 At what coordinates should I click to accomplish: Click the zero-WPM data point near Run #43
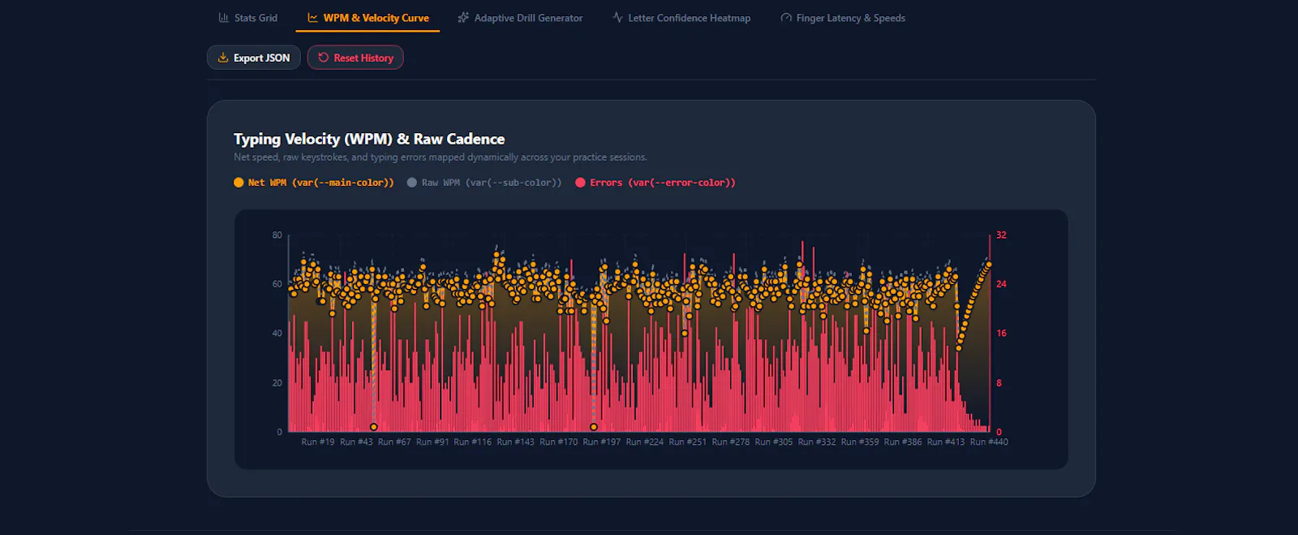[374, 427]
